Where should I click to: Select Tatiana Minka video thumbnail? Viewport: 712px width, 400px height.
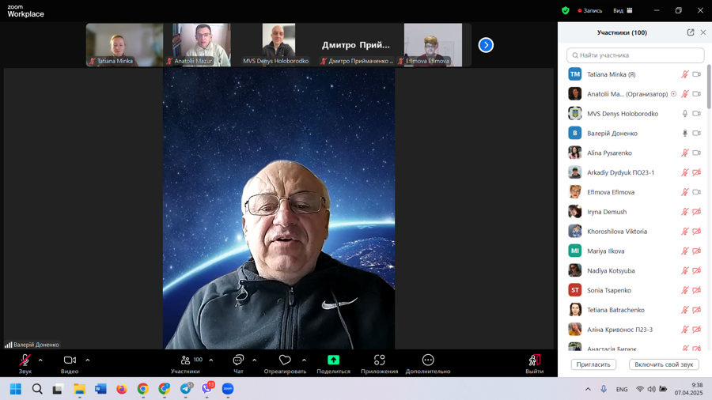click(x=124, y=45)
